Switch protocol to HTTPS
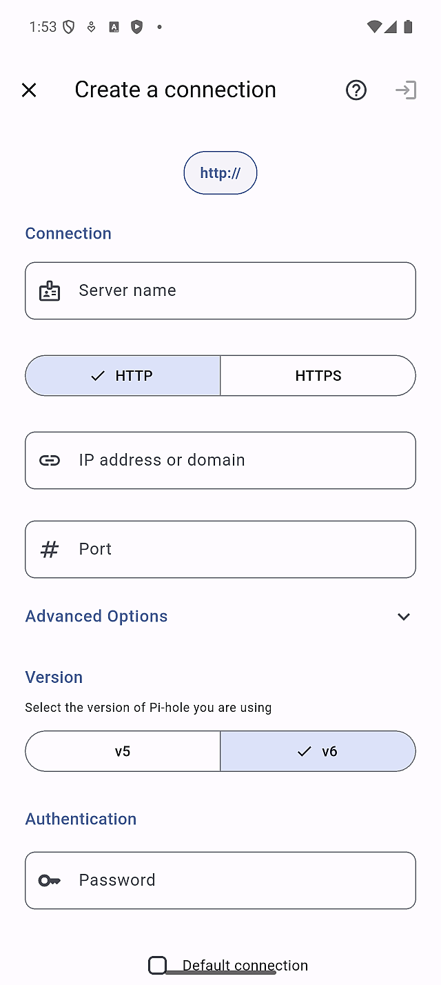 pyautogui.click(x=318, y=376)
